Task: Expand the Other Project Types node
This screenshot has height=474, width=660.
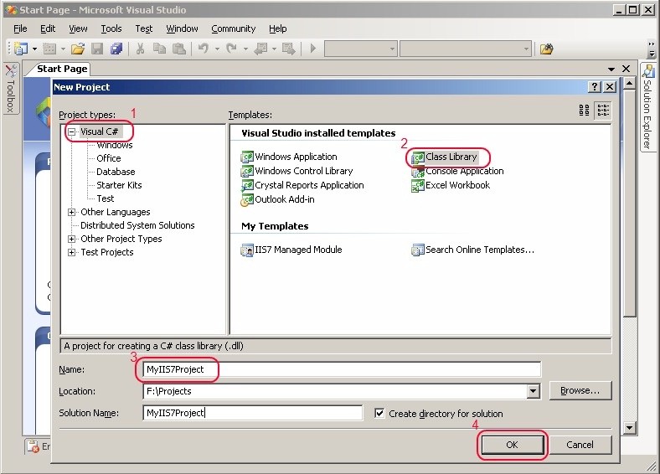Action: [71, 240]
